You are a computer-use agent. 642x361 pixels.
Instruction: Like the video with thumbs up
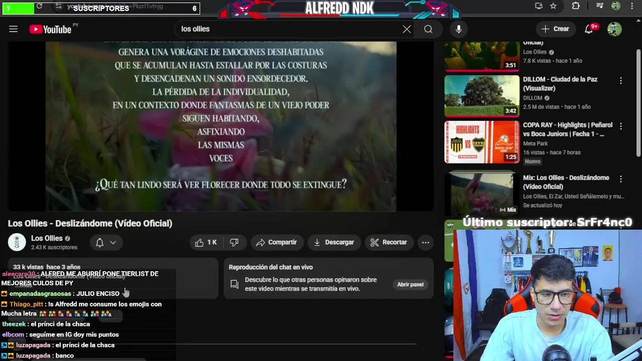[206, 243]
